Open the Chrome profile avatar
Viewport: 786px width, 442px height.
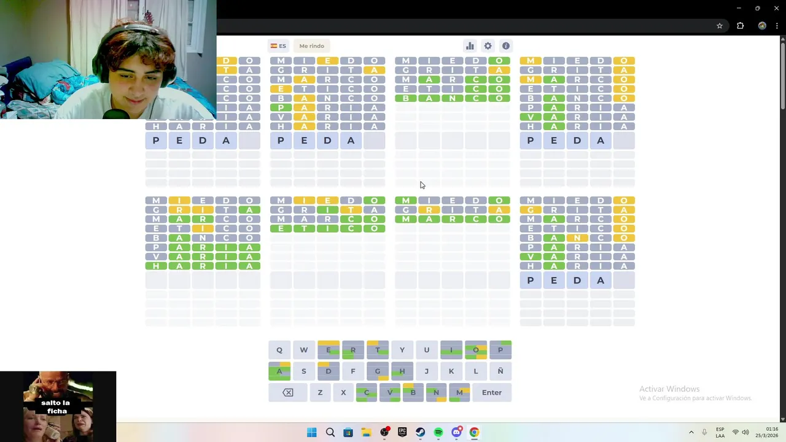pyautogui.click(x=762, y=26)
